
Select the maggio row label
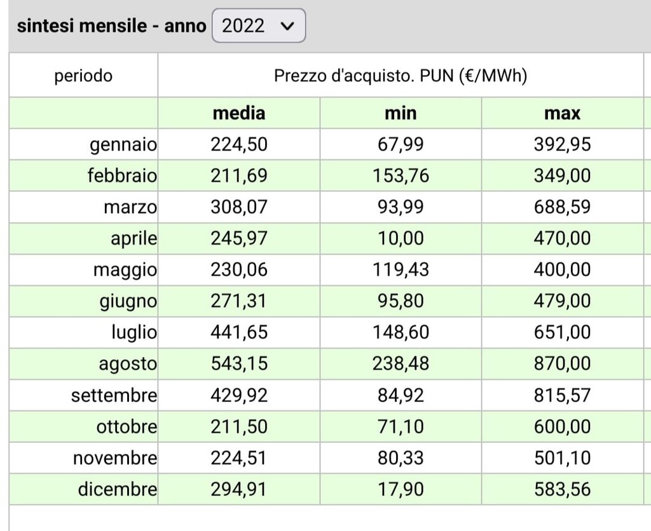(125, 270)
